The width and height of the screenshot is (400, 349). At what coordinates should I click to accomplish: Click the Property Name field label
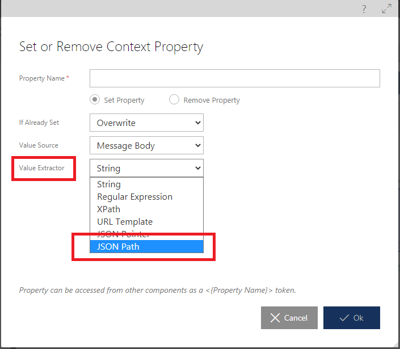(x=42, y=78)
